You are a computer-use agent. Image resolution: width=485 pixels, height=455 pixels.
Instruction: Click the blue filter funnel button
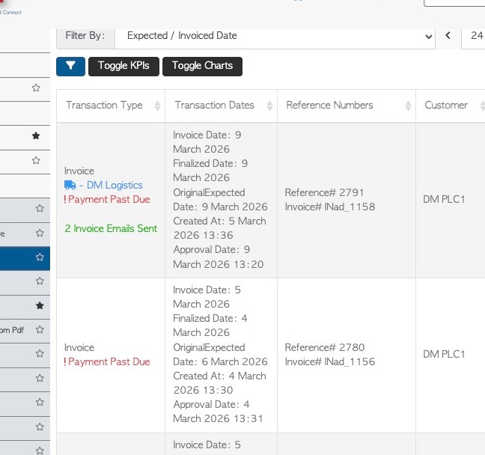click(70, 66)
